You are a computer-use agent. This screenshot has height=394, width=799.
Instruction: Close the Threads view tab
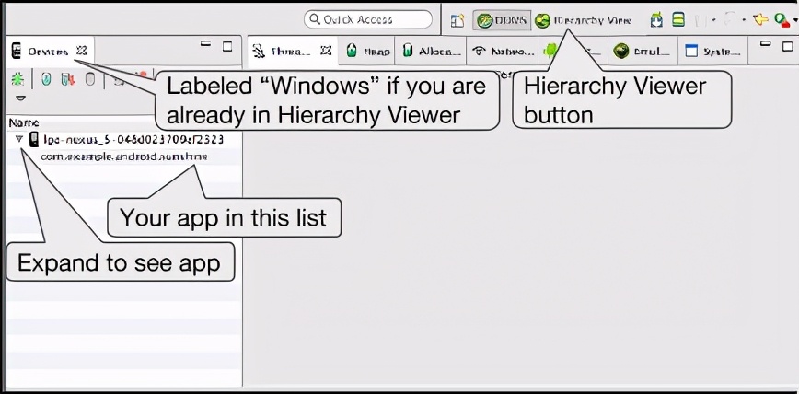tap(326, 51)
